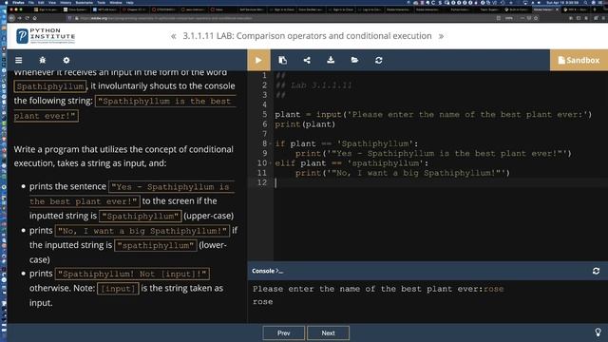Click the open folder icon in the editor toolbar

click(x=354, y=60)
